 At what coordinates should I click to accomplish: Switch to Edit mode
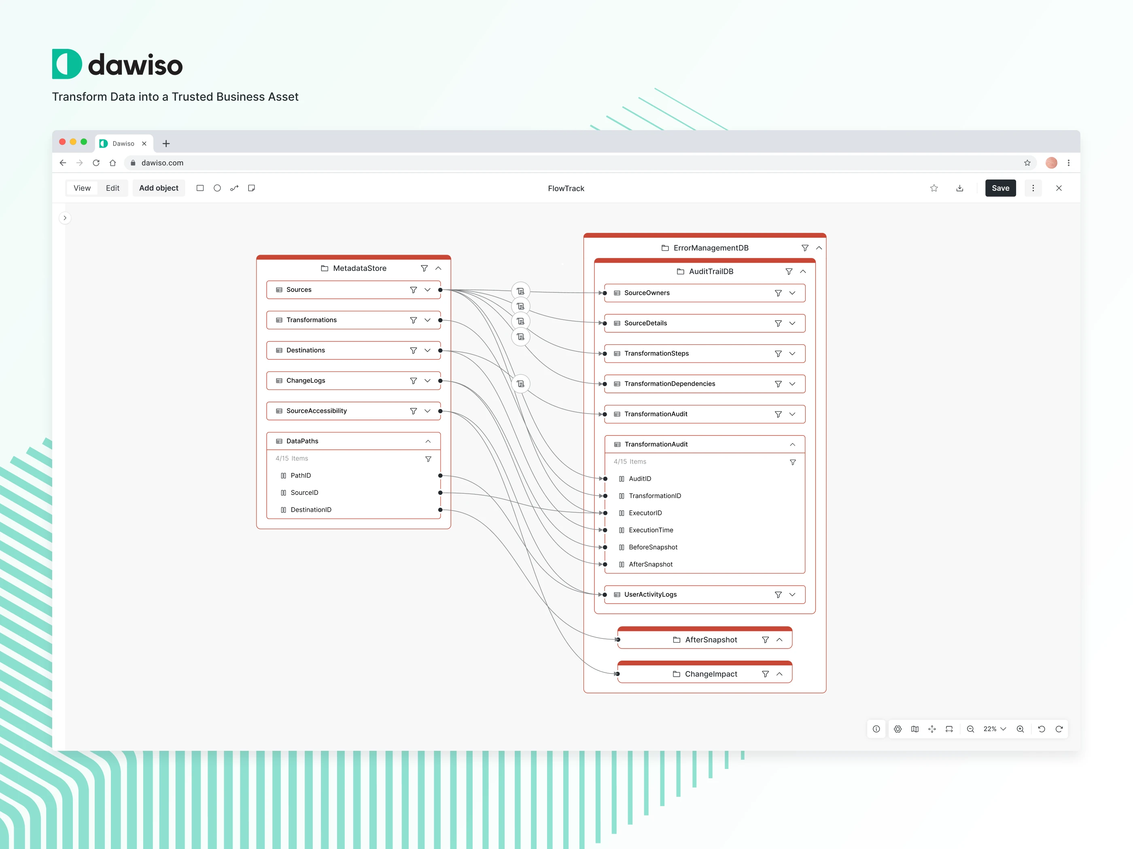(112, 188)
